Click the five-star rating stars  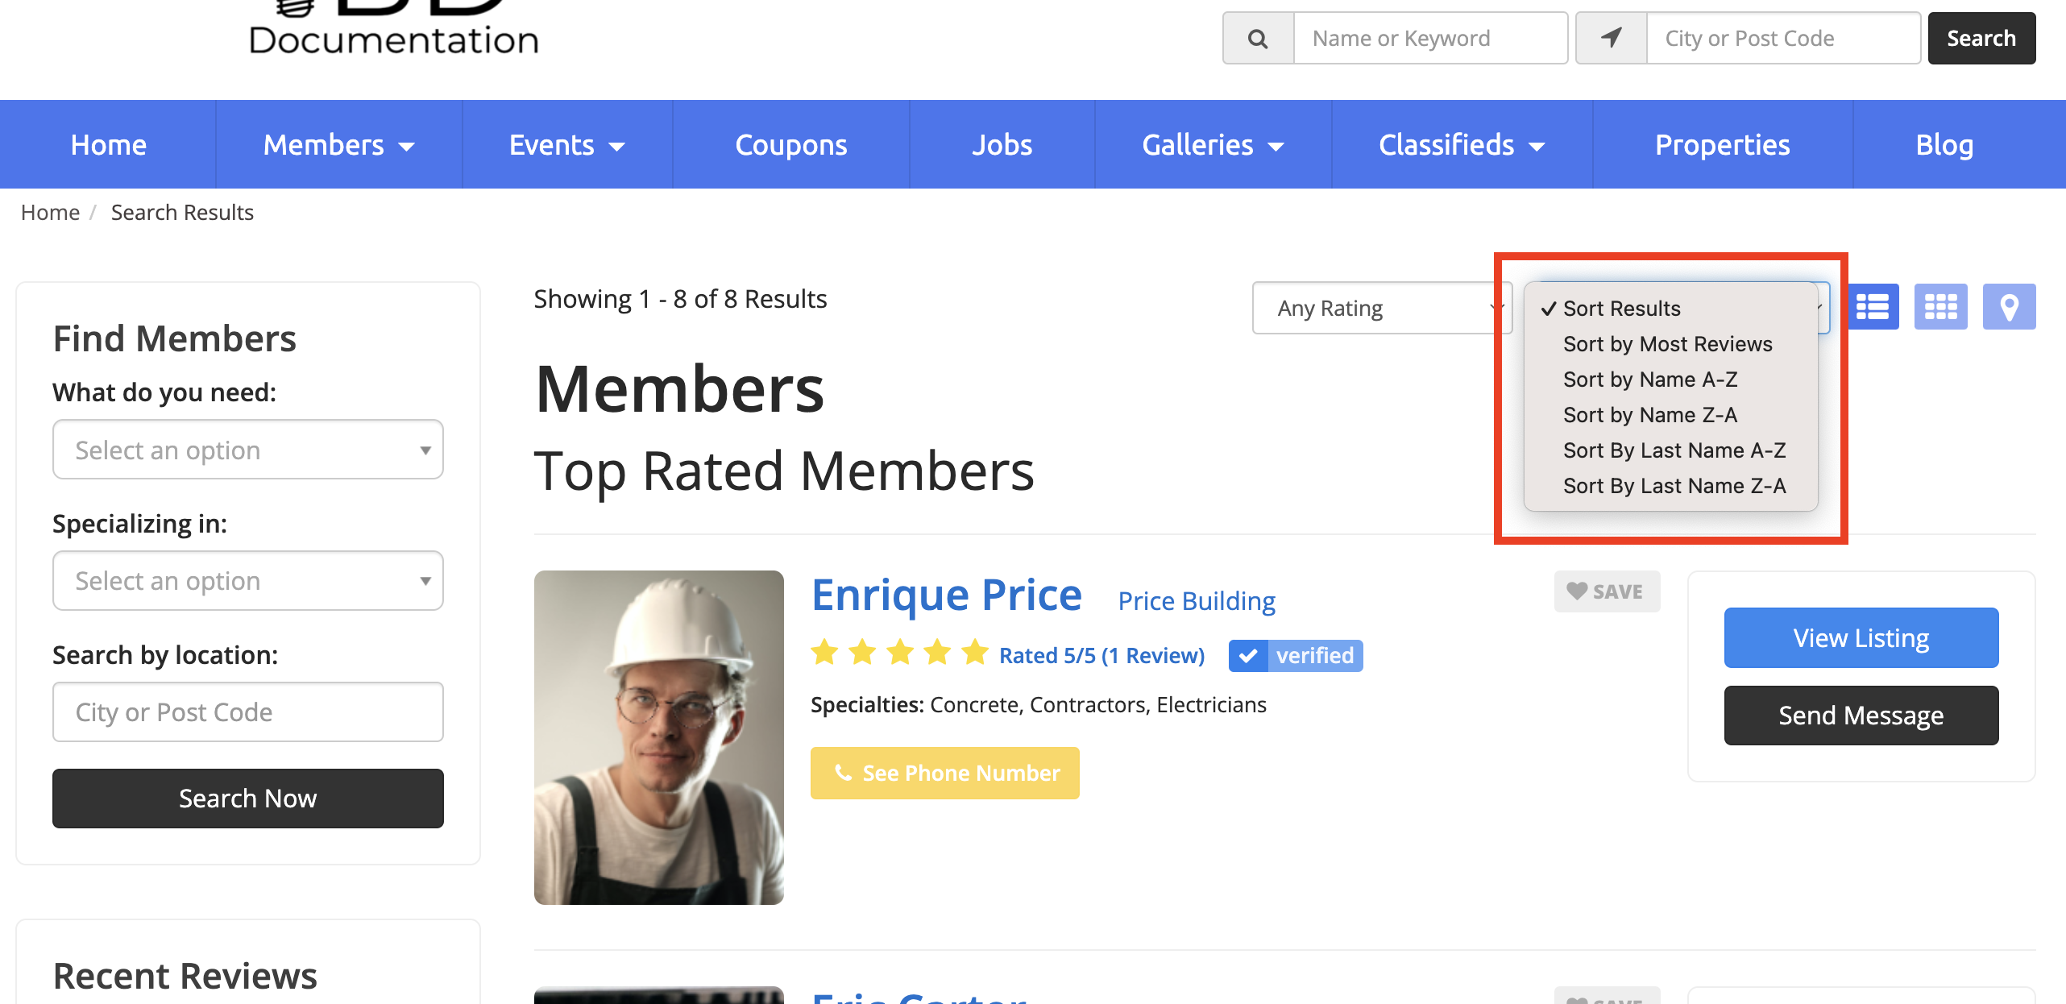pos(899,653)
